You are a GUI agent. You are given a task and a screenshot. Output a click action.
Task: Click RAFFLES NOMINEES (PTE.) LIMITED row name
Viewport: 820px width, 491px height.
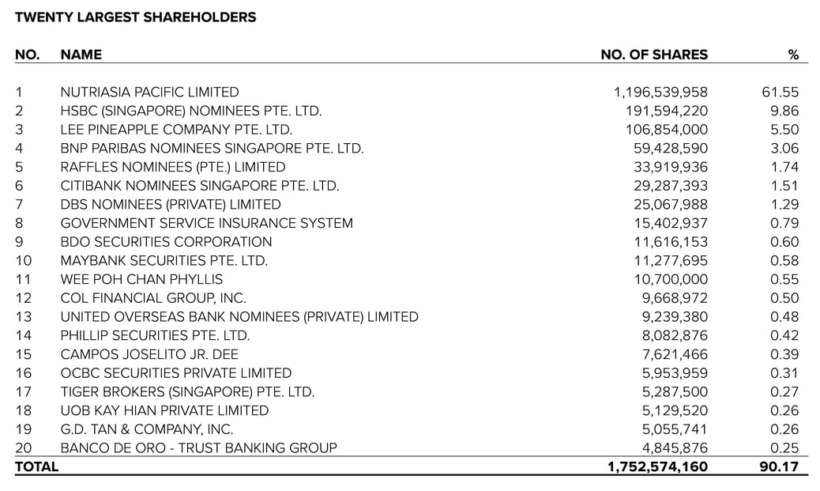[173, 167]
